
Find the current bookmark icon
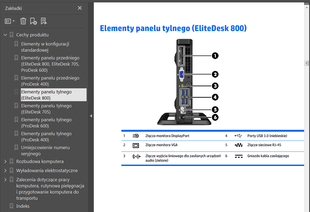coord(44,21)
